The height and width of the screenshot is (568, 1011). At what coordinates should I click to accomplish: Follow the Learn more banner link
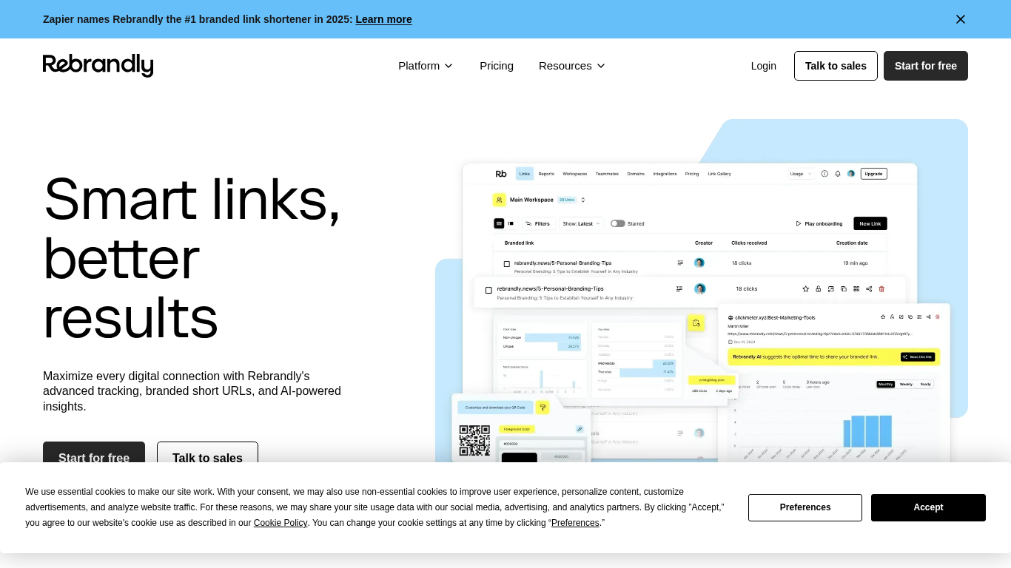[383, 19]
